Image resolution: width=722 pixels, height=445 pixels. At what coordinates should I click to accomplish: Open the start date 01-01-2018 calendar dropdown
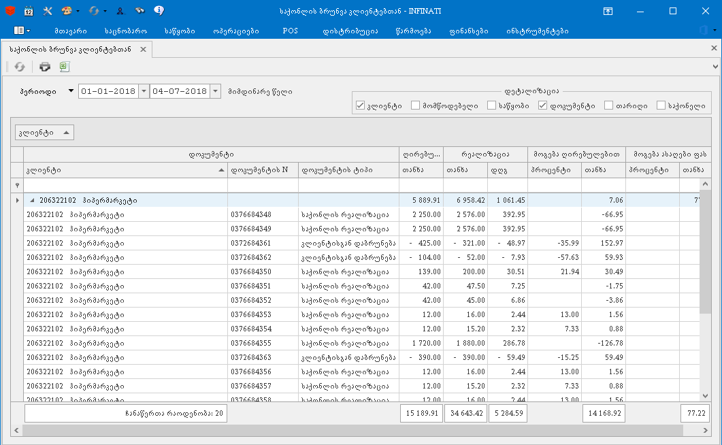pos(144,91)
